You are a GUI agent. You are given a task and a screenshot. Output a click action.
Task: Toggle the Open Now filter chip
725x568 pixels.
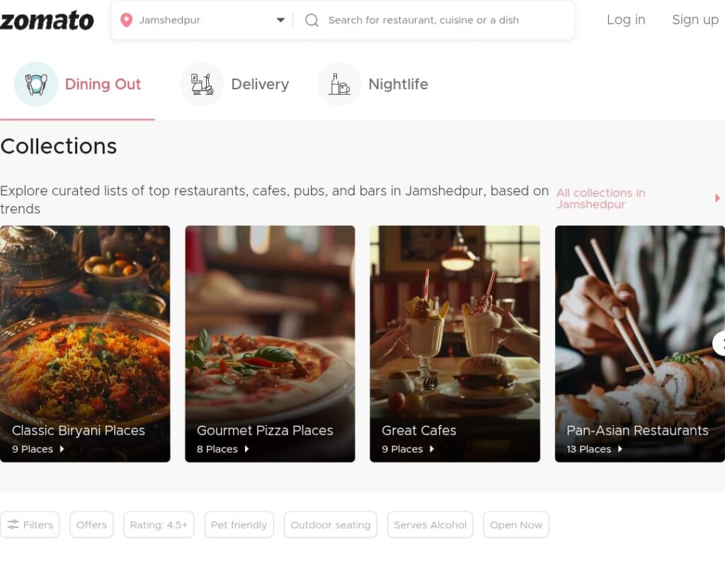pos(515,525)
